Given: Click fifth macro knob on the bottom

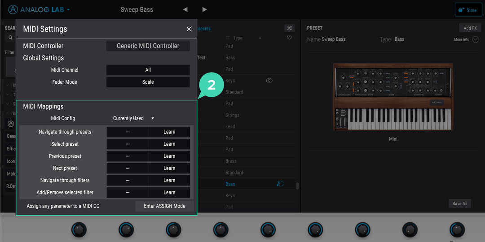Looking at the screenshot, I should click(268, 230).
